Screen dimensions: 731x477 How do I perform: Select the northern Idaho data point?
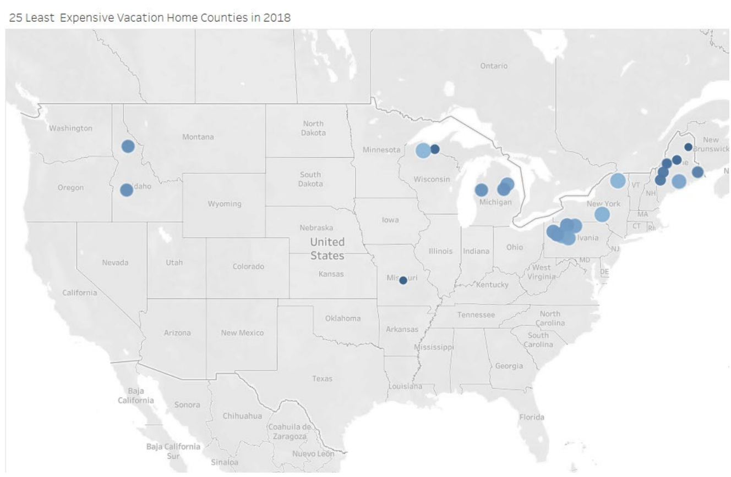click(128, 146)
